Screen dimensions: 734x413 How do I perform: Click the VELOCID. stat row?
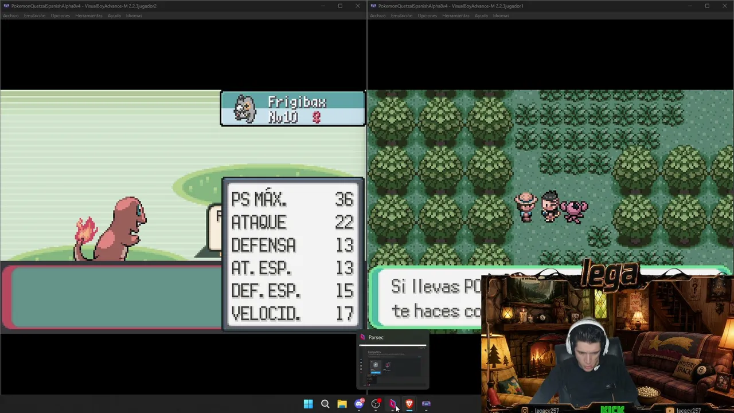point(292,314)
